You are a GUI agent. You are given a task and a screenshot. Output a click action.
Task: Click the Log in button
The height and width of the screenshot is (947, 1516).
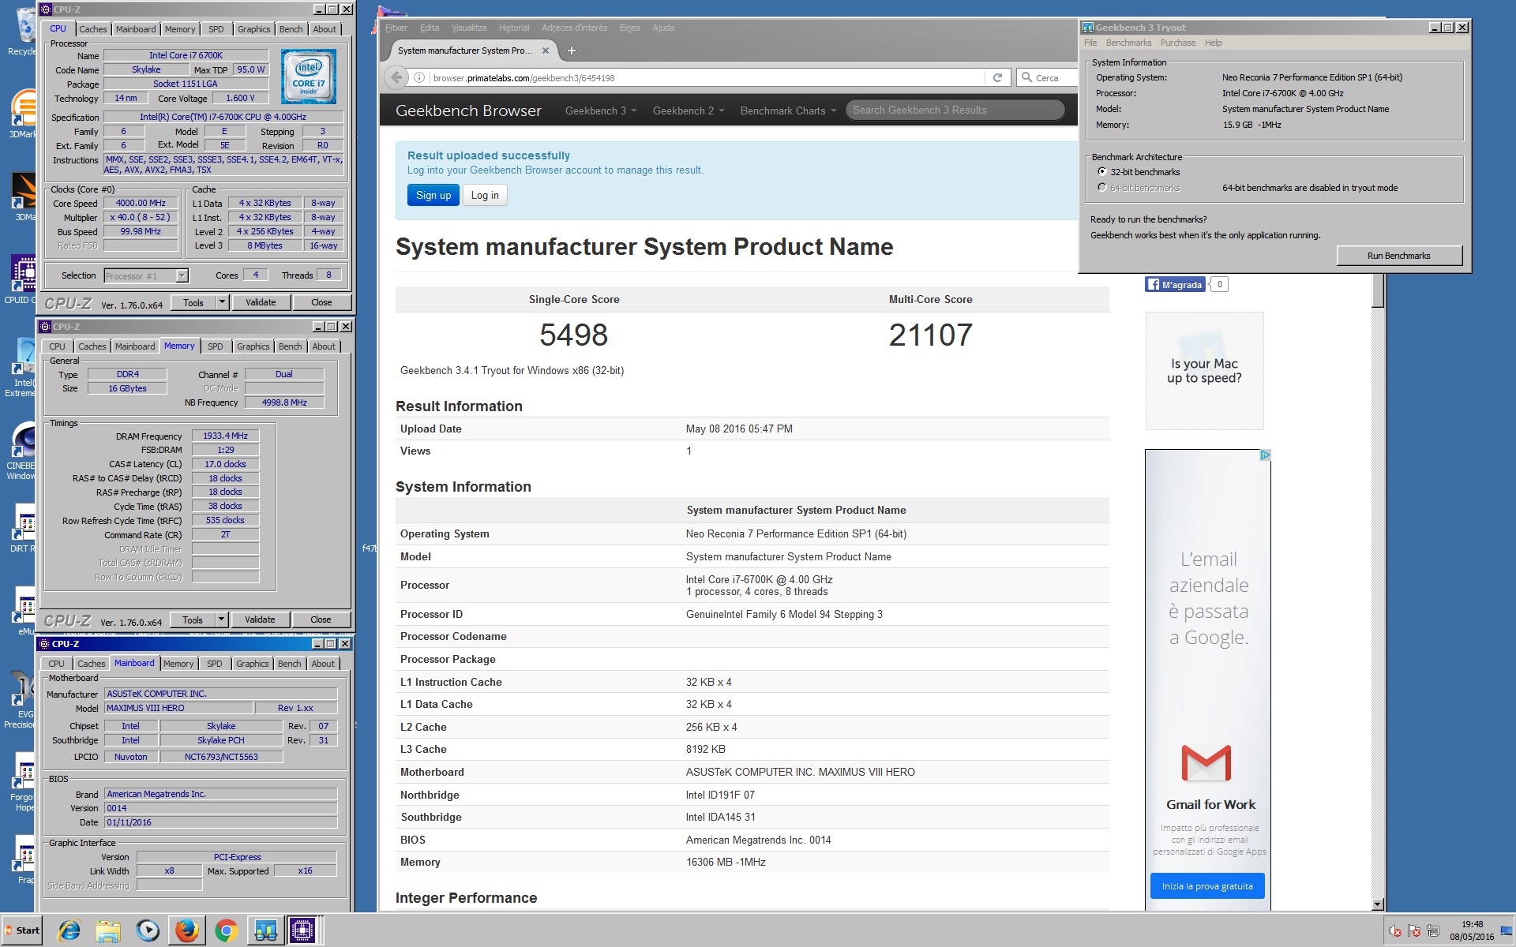click(485, 195)
